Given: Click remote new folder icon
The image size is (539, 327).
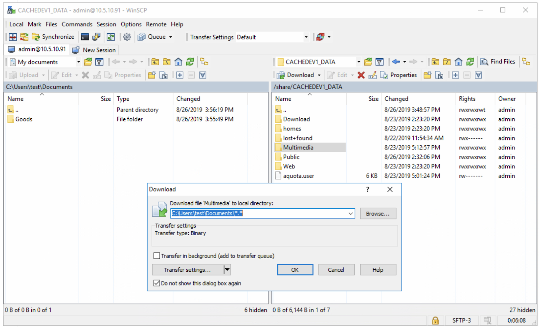Looking at the screenshot, I should (x=427, y=75).
